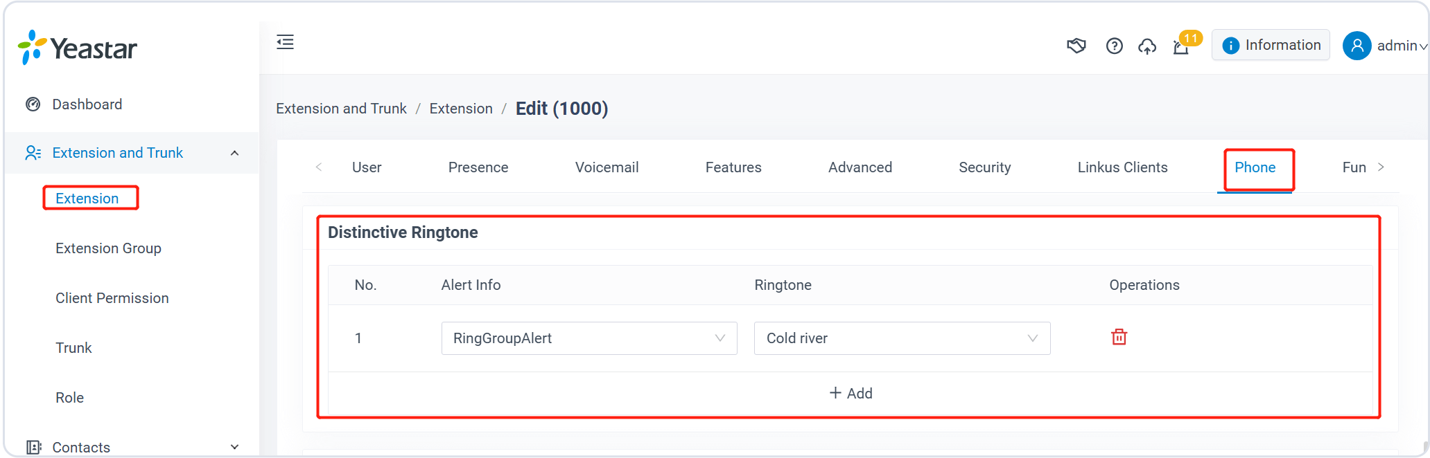Select Extension in the sidebar
This screenshot has height=458, width=1430.
click(87, 199)
